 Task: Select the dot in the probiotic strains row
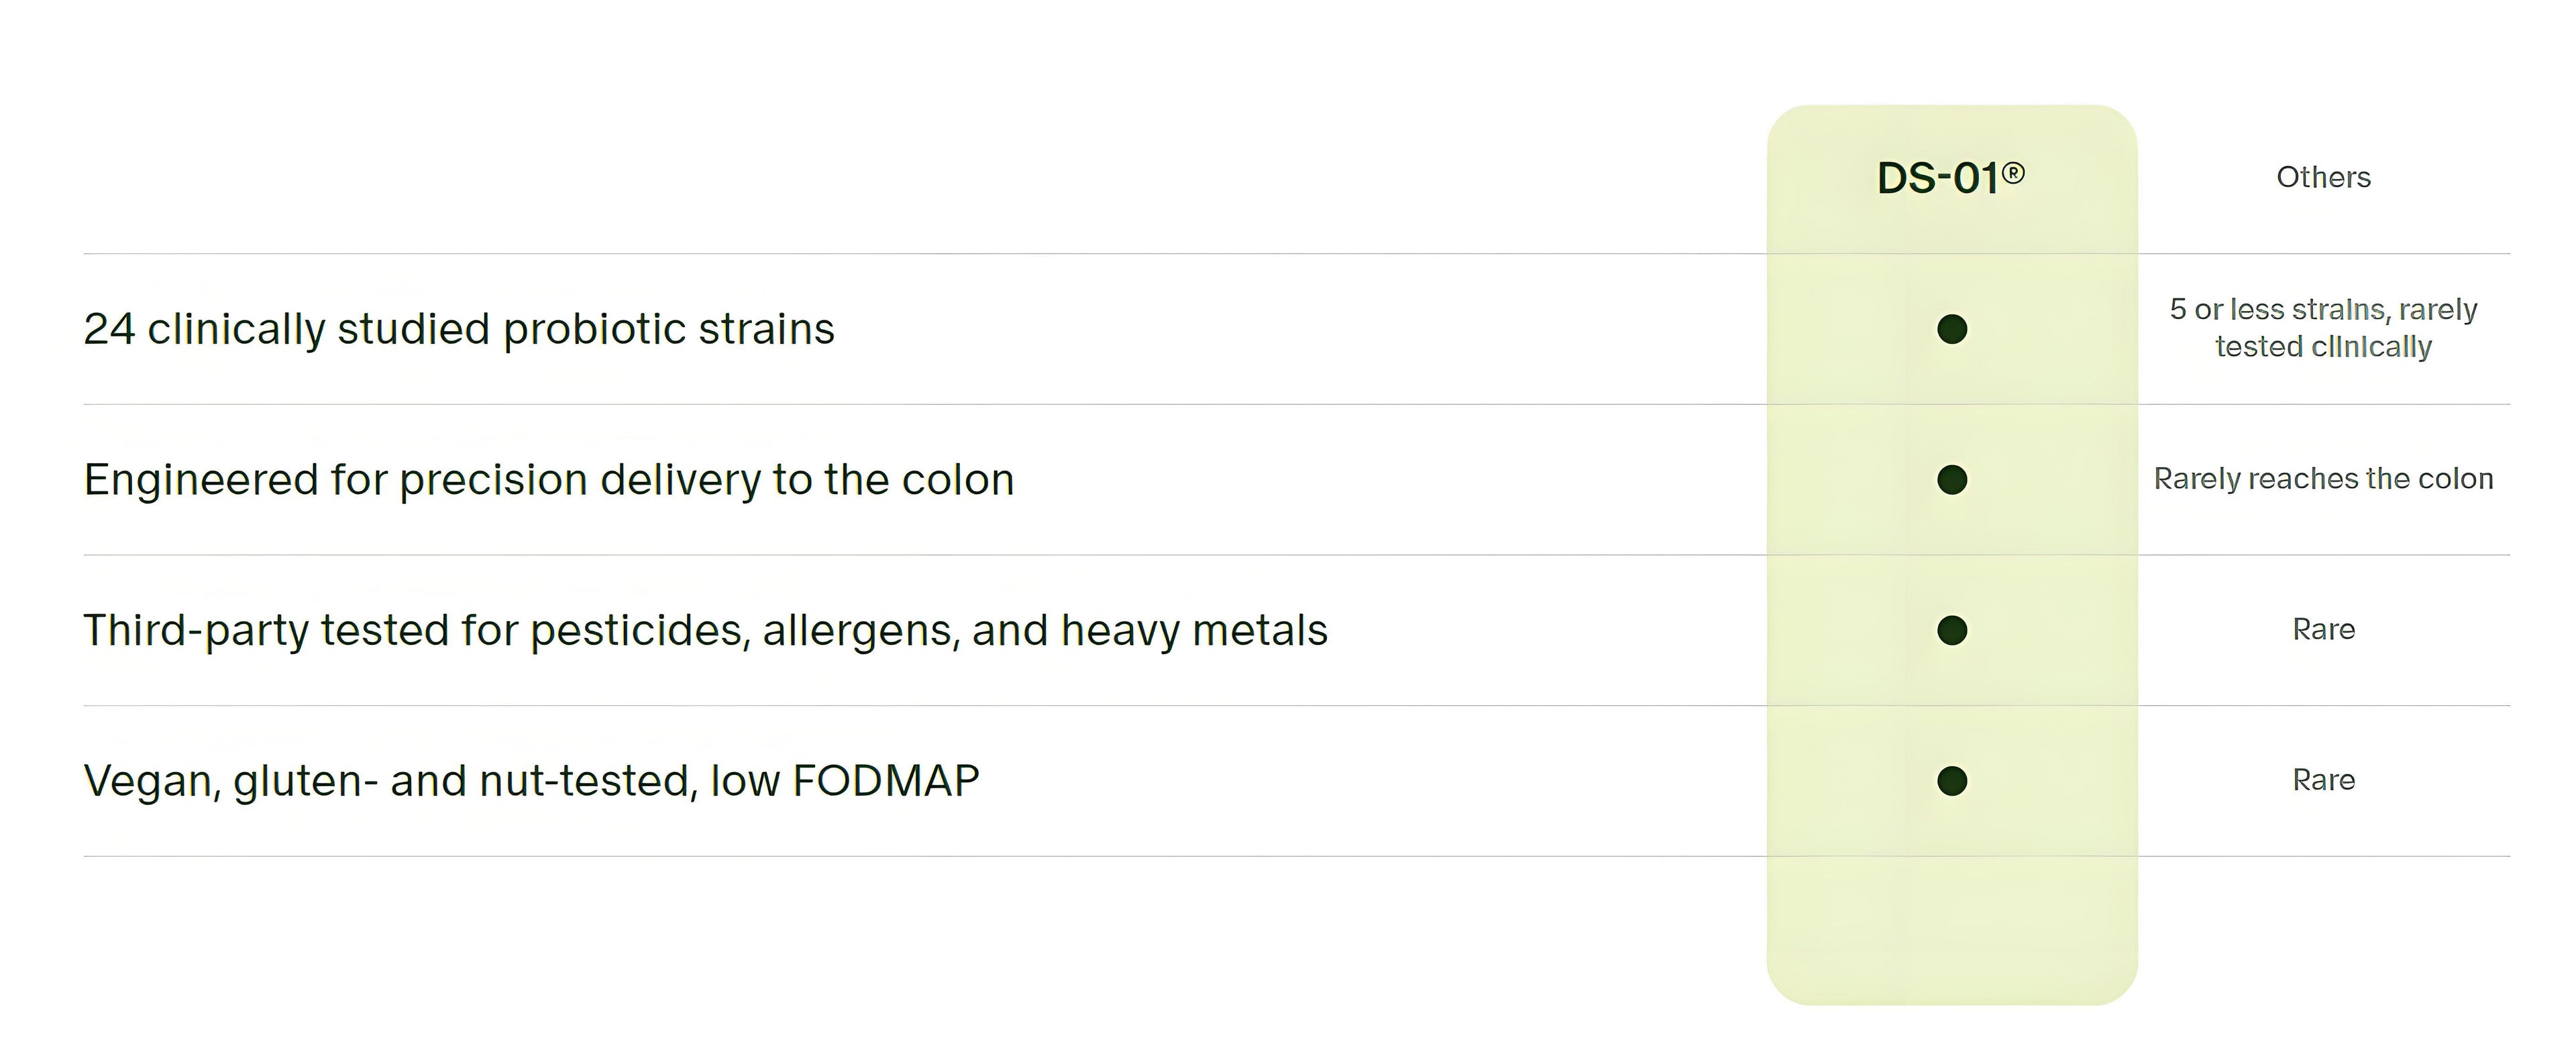click(x=1952, y=328)
